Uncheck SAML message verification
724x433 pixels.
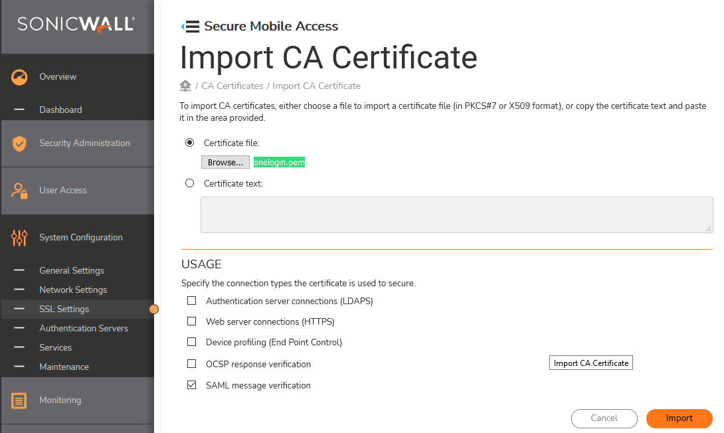[192, 385]
